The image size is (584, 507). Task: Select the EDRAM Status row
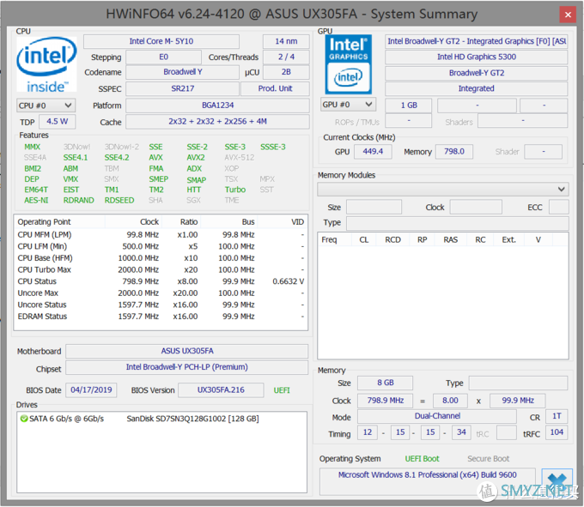(161, 317)
